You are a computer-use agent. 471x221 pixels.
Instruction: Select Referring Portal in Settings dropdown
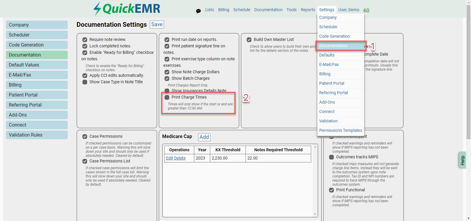(x=341, y=93)
